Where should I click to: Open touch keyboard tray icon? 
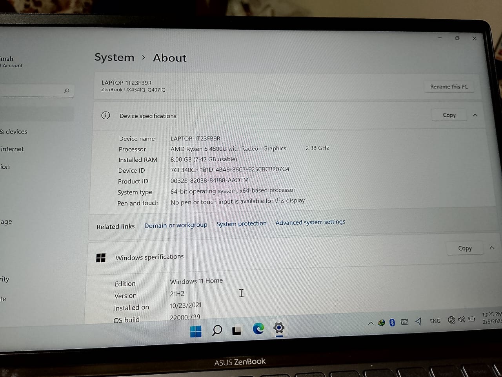(405, 322)
